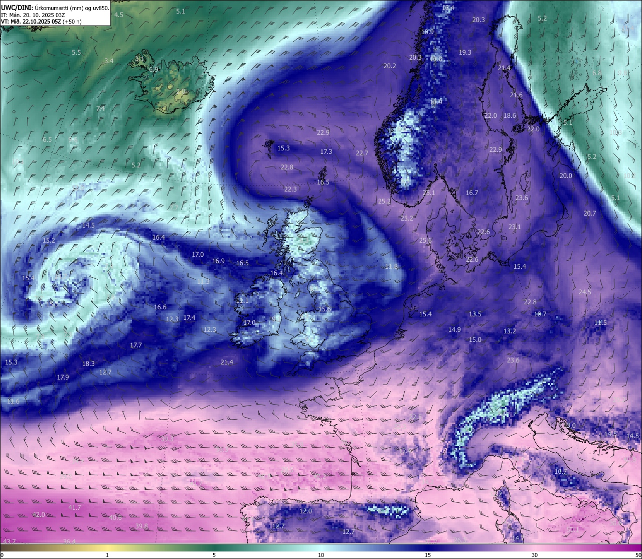Viewport: 642px width, 559px height.
Task: Click the map value 7.4
Action: (x=101, y=108)
